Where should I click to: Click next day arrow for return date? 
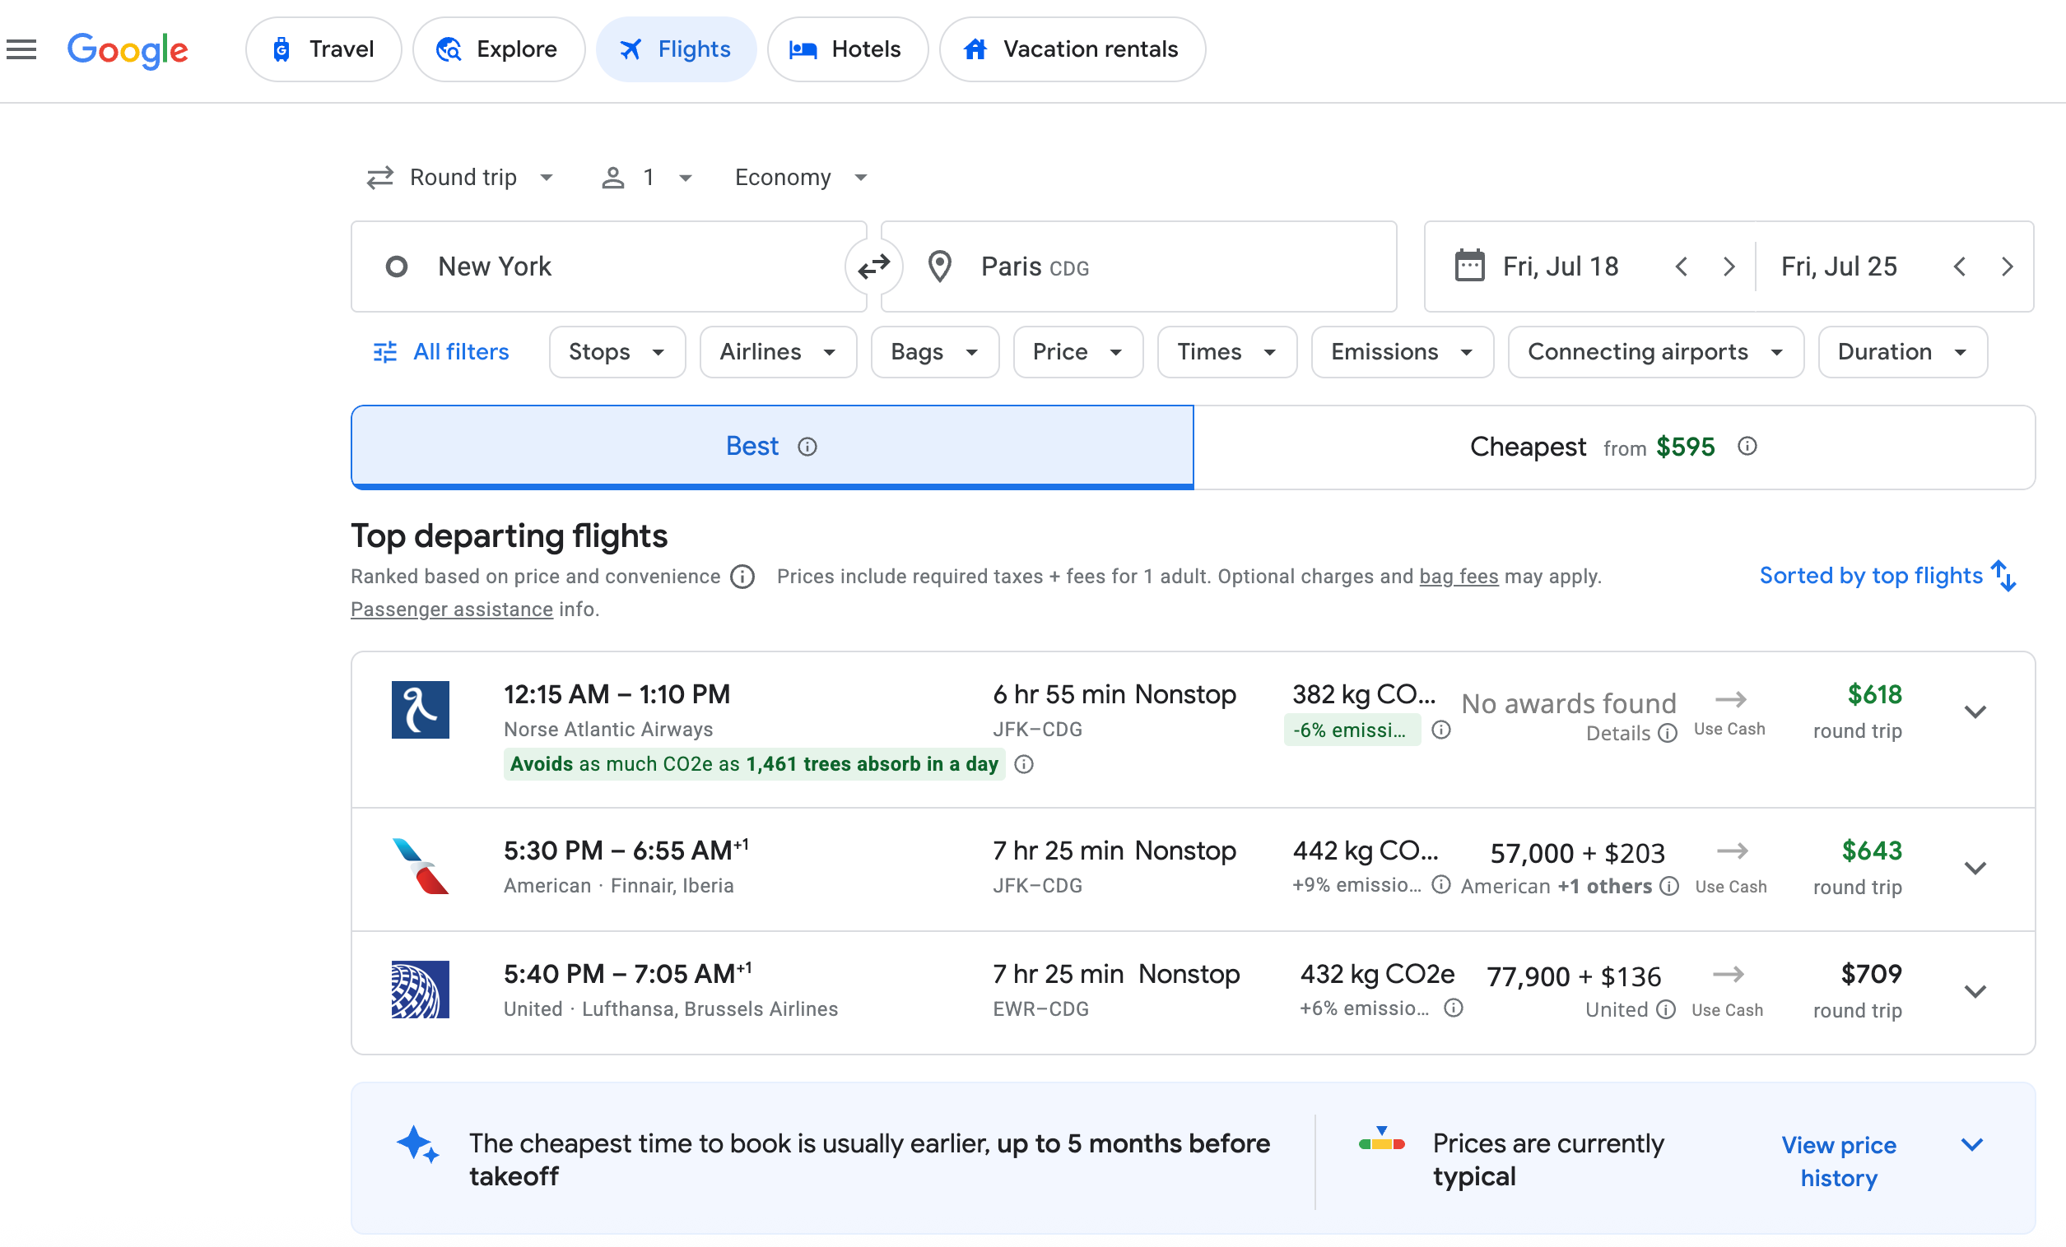pyautogui.click(x=2008, y=267)
